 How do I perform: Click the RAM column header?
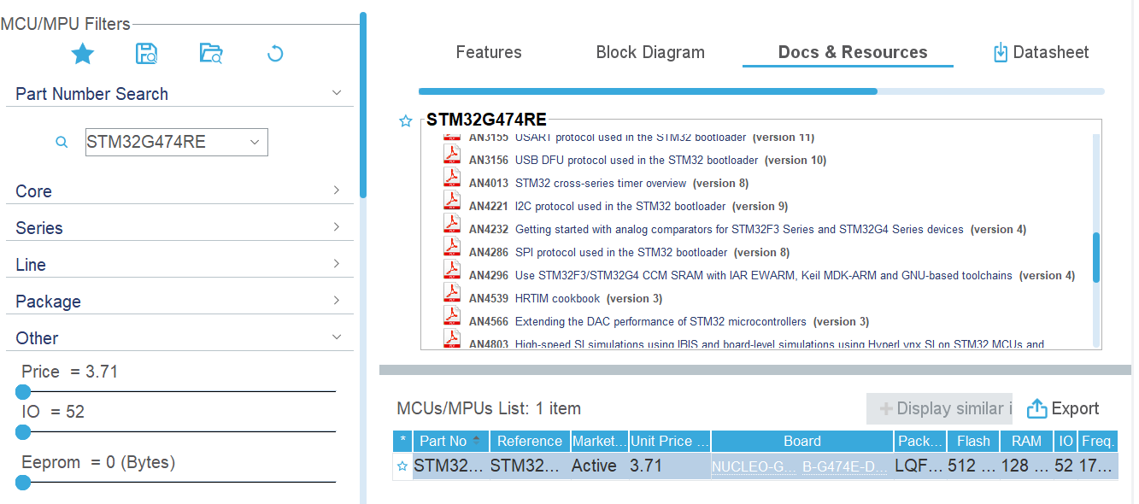[x=1026, y=442]
